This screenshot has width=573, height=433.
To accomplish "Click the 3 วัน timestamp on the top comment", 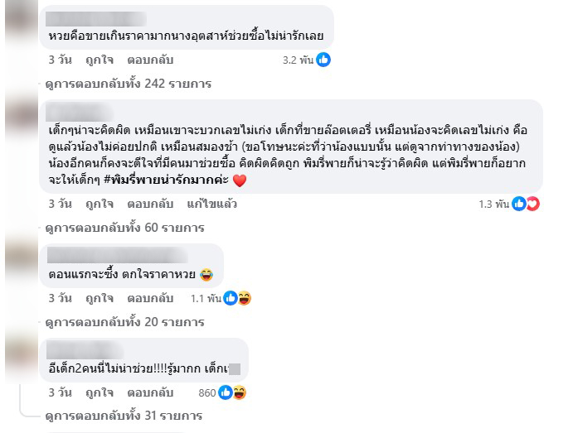I will (x=60, y=60).
